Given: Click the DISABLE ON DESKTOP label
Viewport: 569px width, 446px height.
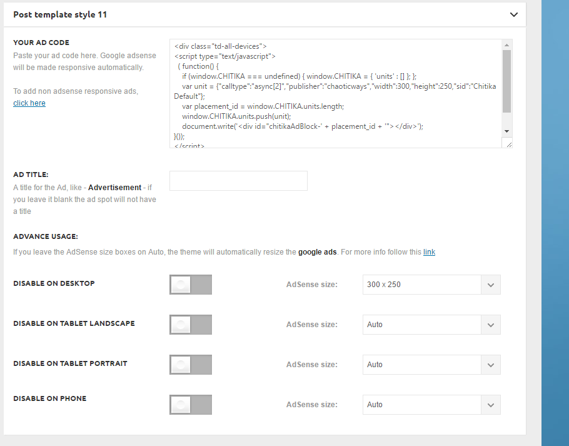Looking at the screenshot, I should (x=54, y=283).
